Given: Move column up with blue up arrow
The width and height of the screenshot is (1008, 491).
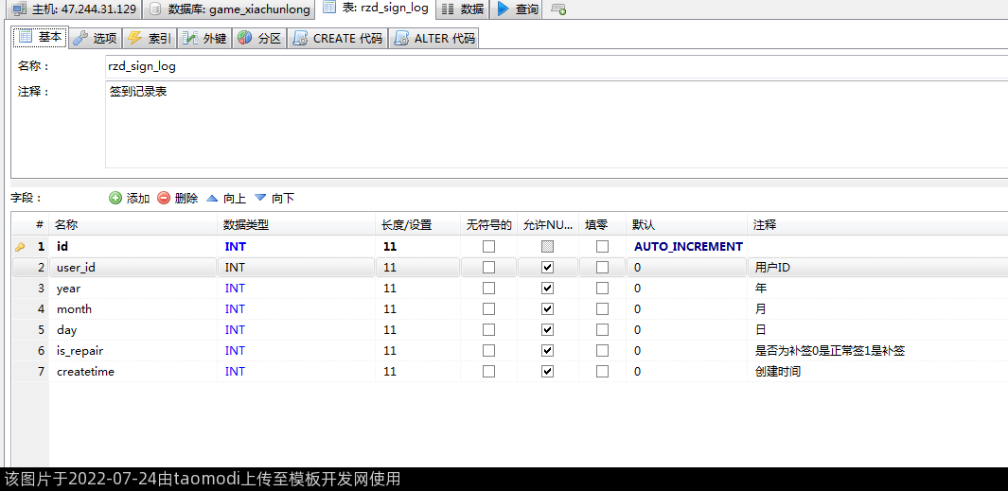Looking at the screenshot, I should (212, 198).
